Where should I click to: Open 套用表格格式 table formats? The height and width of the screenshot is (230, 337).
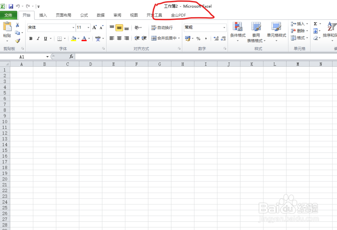256,32
